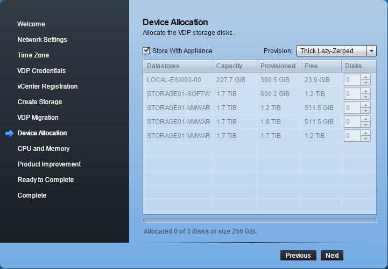Click the disk allocation progress bar
This screenshot has width=388, height=269.
pos(259,220)
